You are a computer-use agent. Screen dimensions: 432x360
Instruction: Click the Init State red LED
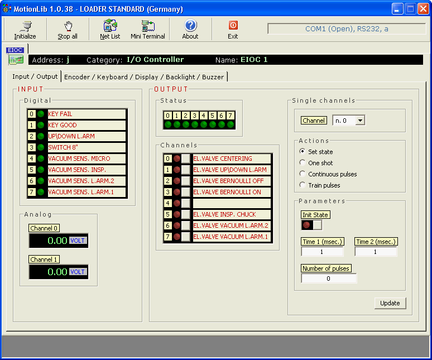(x=306, y=225)
